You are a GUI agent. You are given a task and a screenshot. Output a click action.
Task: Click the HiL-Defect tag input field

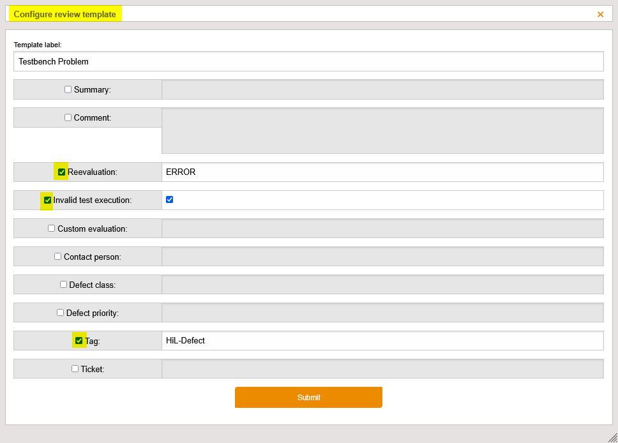point(383,340)
